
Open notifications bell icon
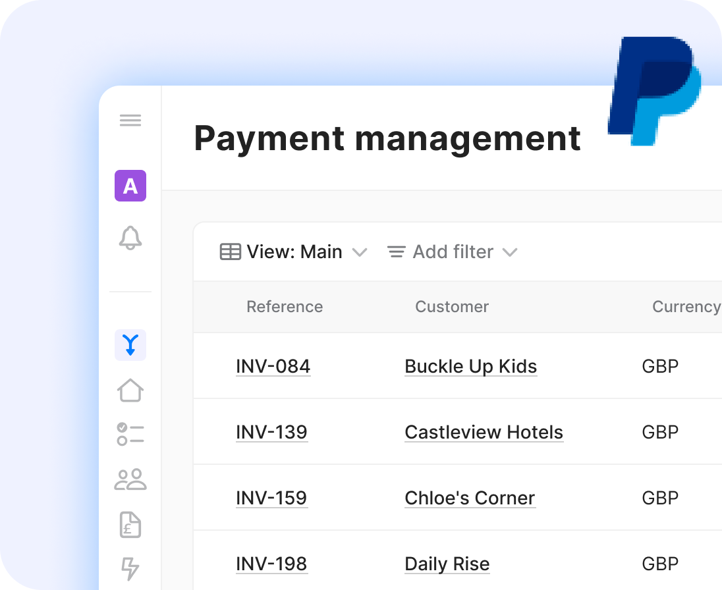click(130, 238)
